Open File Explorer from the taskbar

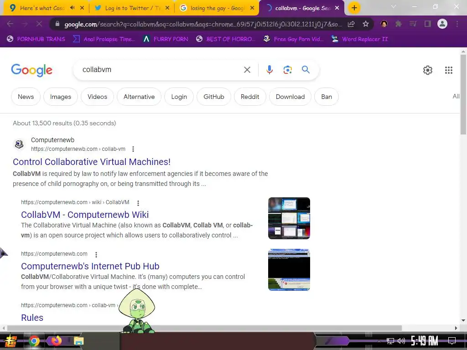click(78, 341)
